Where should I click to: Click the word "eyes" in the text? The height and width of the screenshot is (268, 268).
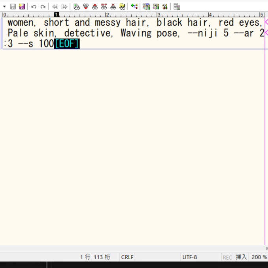(249, 23)
